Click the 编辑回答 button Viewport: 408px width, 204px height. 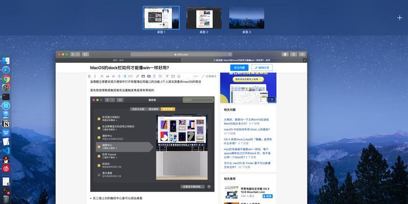(x=262, y=68)
